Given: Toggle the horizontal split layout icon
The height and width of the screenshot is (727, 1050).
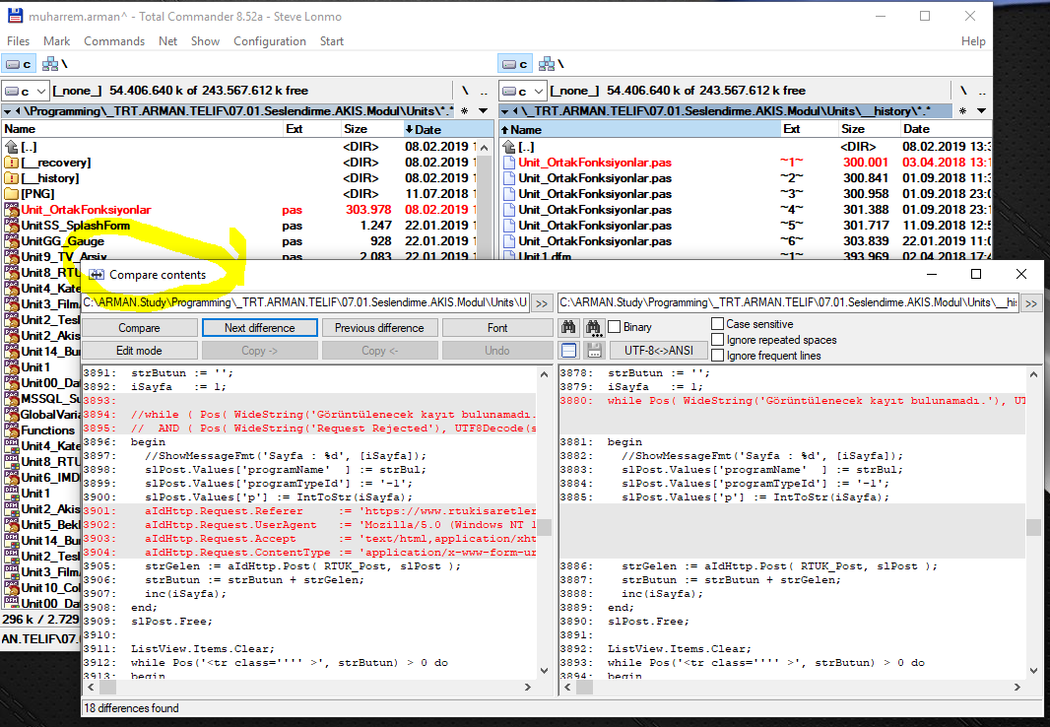Looking at the screenshot, I should [x=568, y=350].
